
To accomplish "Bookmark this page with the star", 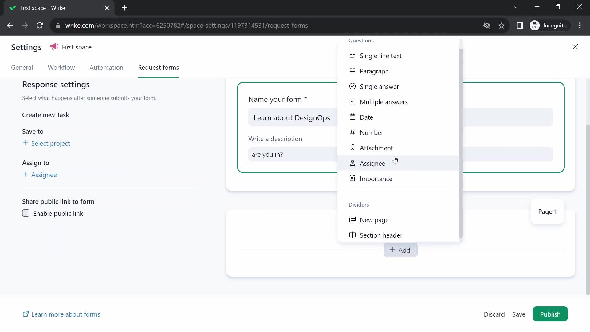I will pos(502,26).
